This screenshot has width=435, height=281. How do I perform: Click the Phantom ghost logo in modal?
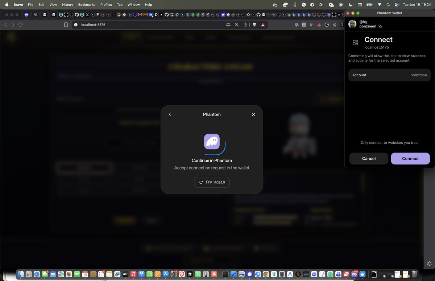(x=212, y=142)
